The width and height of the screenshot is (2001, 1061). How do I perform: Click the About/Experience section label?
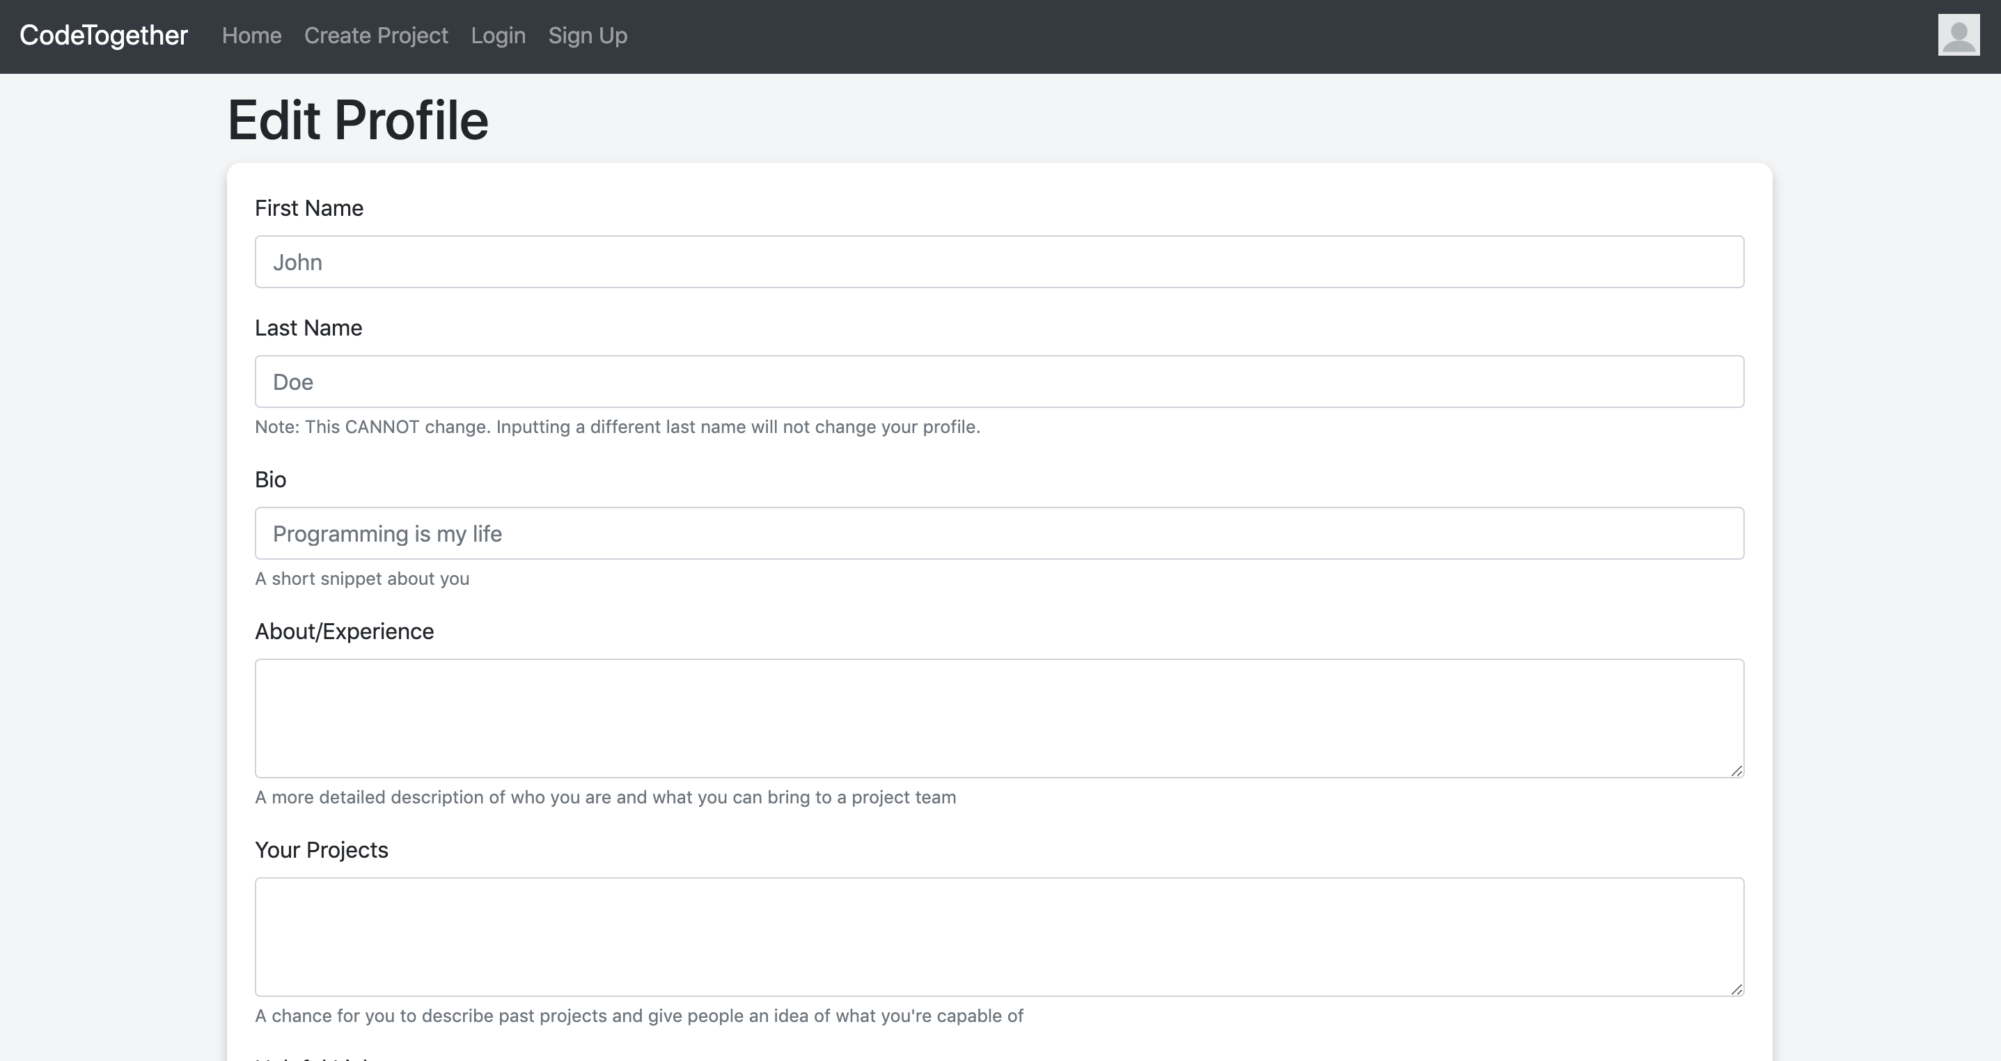point(344,631)
